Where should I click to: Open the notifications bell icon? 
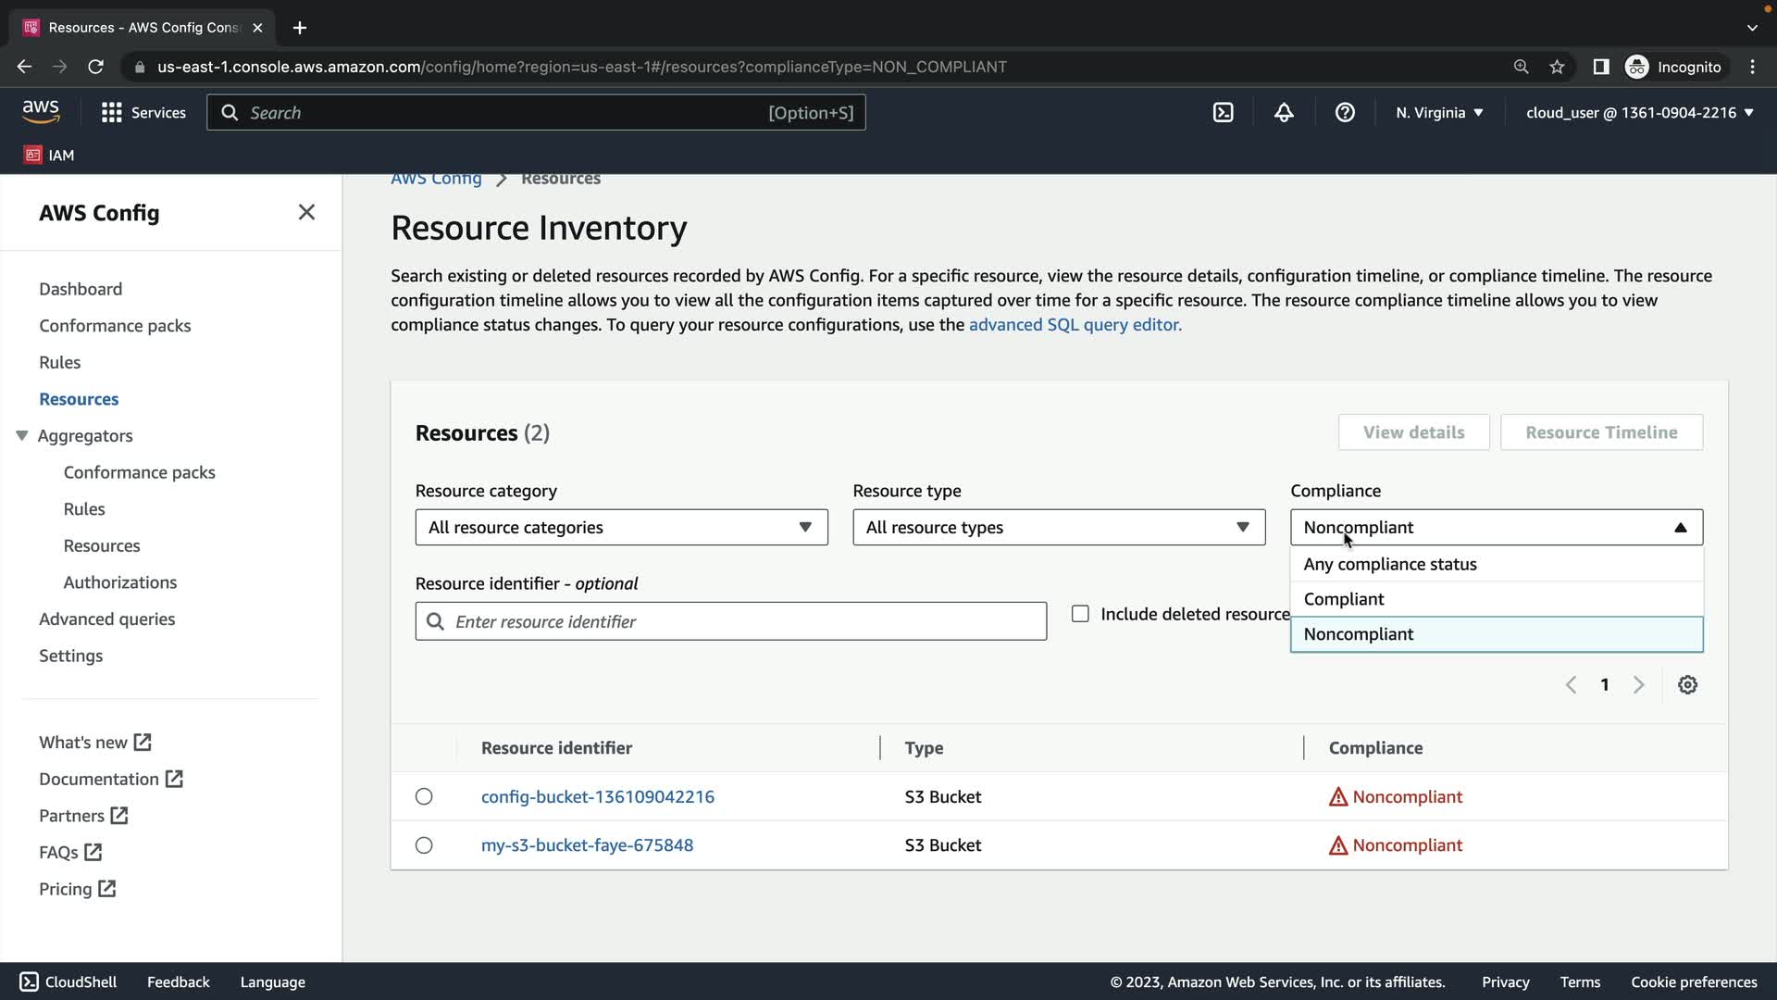click(1284, 113)
